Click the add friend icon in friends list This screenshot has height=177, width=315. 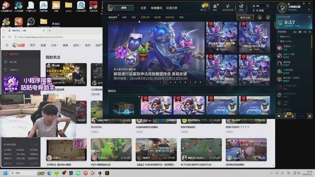point(295,32)
